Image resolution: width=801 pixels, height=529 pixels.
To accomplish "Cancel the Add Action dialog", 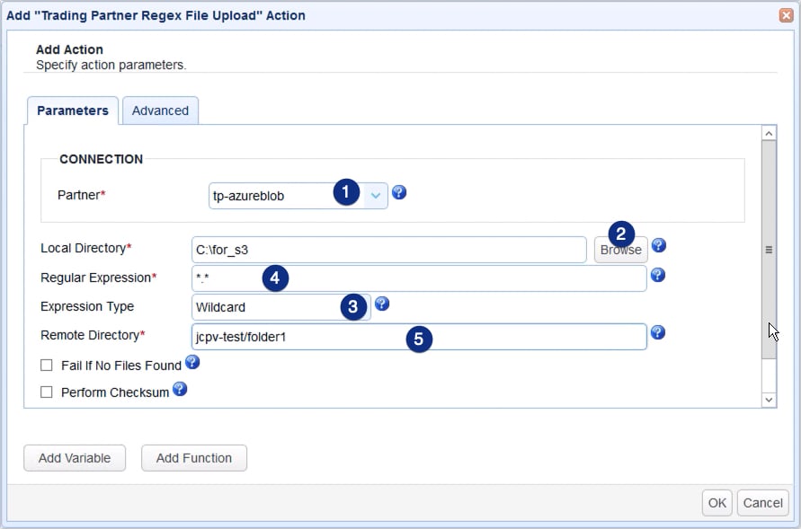I will (762, 503).
